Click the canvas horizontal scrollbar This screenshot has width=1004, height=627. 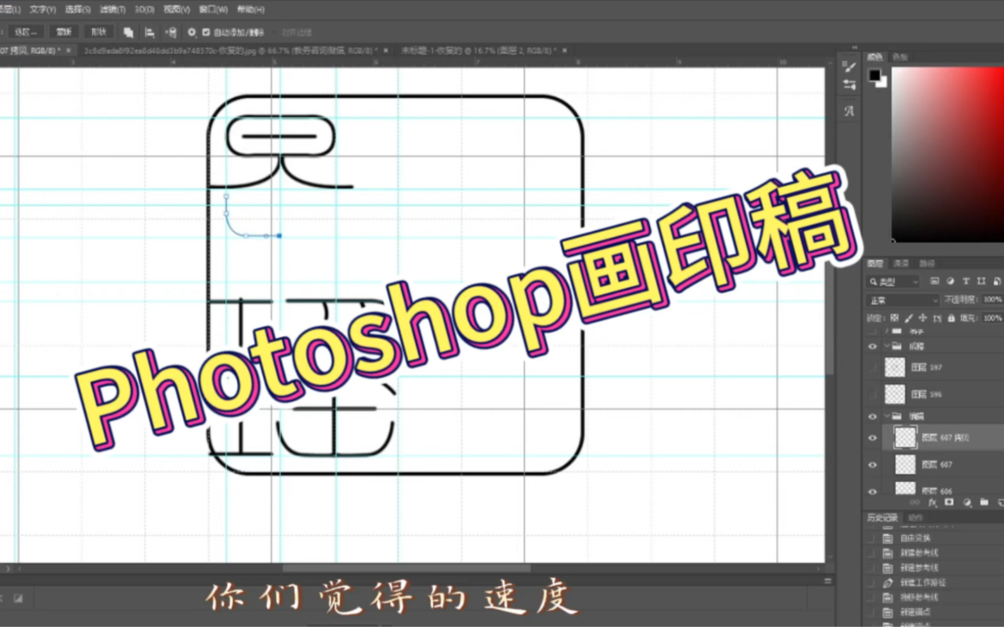pyautogui.click(x=407, y=568)
